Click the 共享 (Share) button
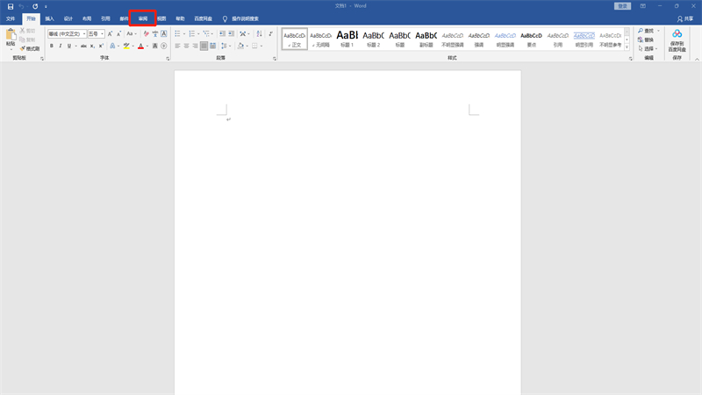 pos(685,18)
